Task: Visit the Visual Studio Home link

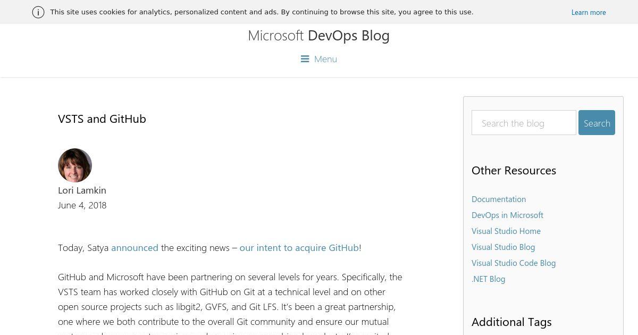Action: (x=506, y=231)
